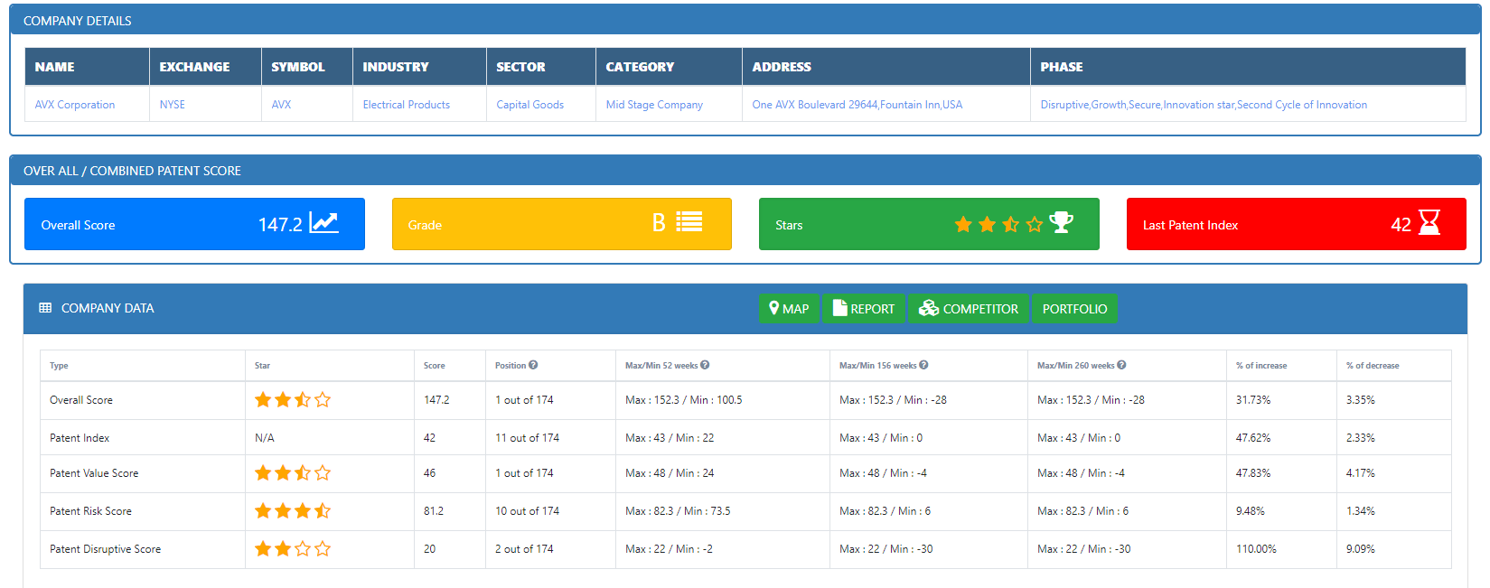The height and width of the screenshot is (588, 1490).
Task: Click the trophy icon in the Stars card
Action: tap(1062, 222)
